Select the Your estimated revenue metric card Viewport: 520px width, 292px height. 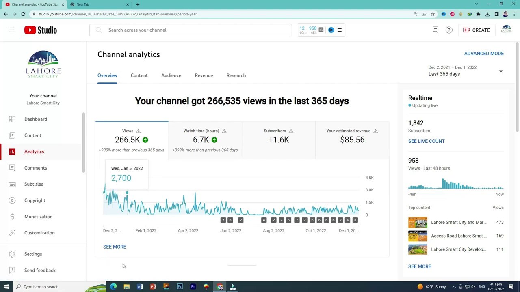(352, 140)
